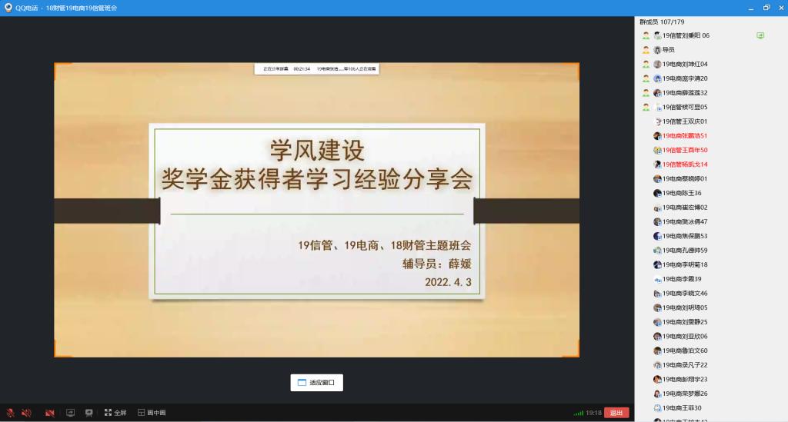Enable picture-in-picture 画中画 mode

[152, 413]
